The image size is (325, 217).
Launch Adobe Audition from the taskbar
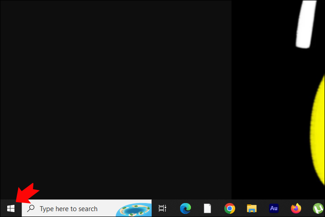(274, 208)
